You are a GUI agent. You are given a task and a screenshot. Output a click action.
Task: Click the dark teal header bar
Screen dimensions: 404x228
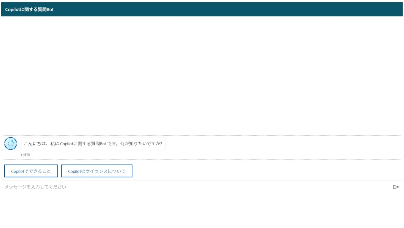click(237, 9)
